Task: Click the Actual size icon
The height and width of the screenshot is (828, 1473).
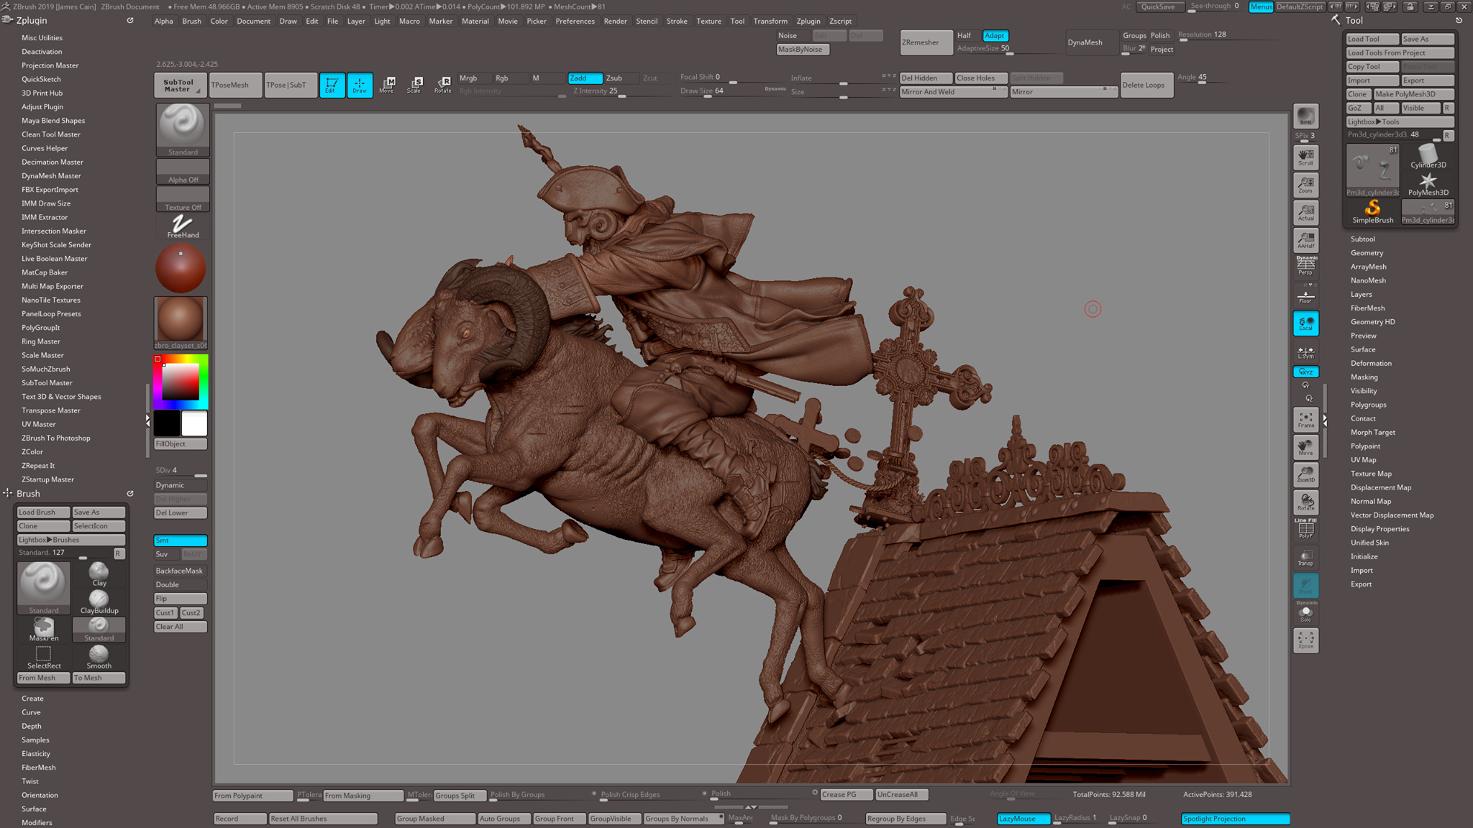Action: click(x=1305, y=213)
